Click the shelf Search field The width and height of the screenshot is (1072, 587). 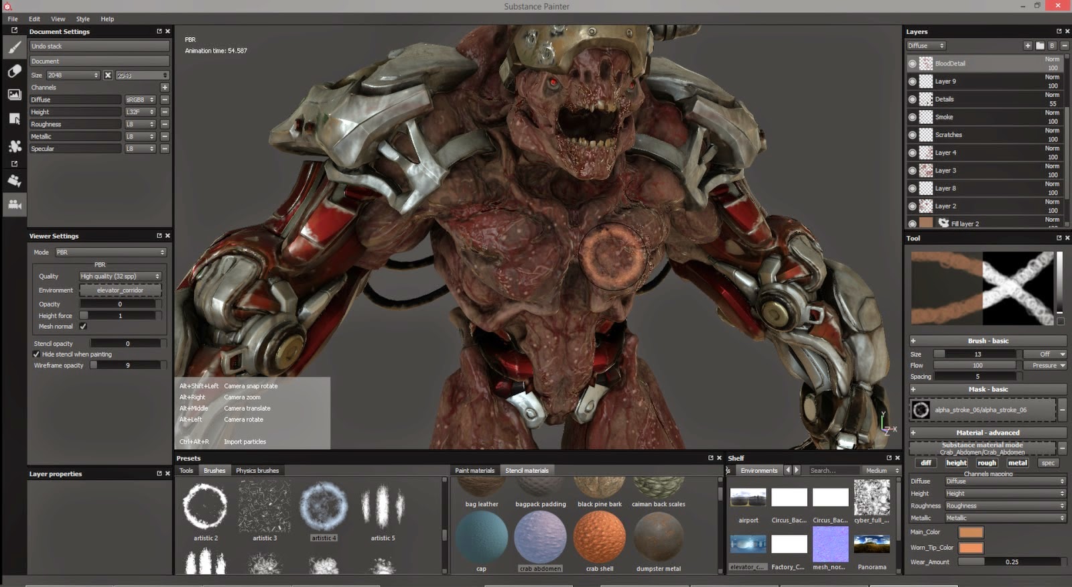click(833, 470)
